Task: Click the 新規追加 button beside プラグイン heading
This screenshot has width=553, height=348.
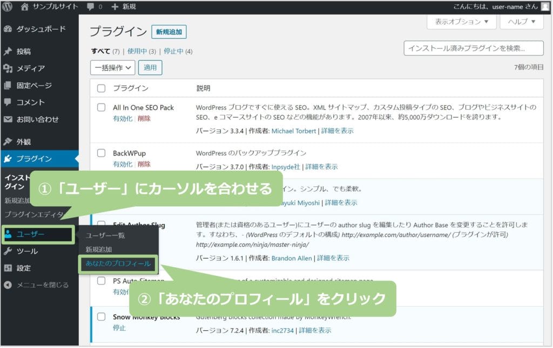Action: click(x=169, y=32)
